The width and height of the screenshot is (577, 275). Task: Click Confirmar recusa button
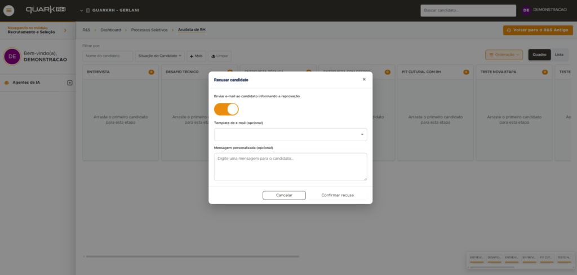338,195
